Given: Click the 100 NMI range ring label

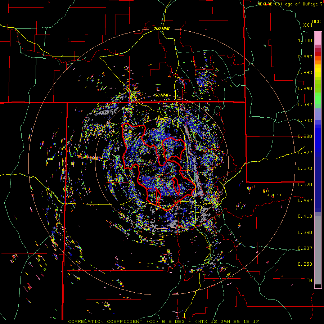Looking at the screenshot, I should pos(162,28).
